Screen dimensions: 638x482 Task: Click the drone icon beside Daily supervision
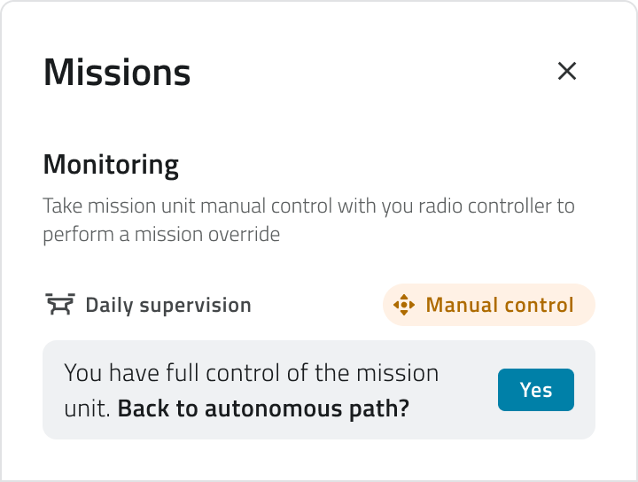coord(59,306)
